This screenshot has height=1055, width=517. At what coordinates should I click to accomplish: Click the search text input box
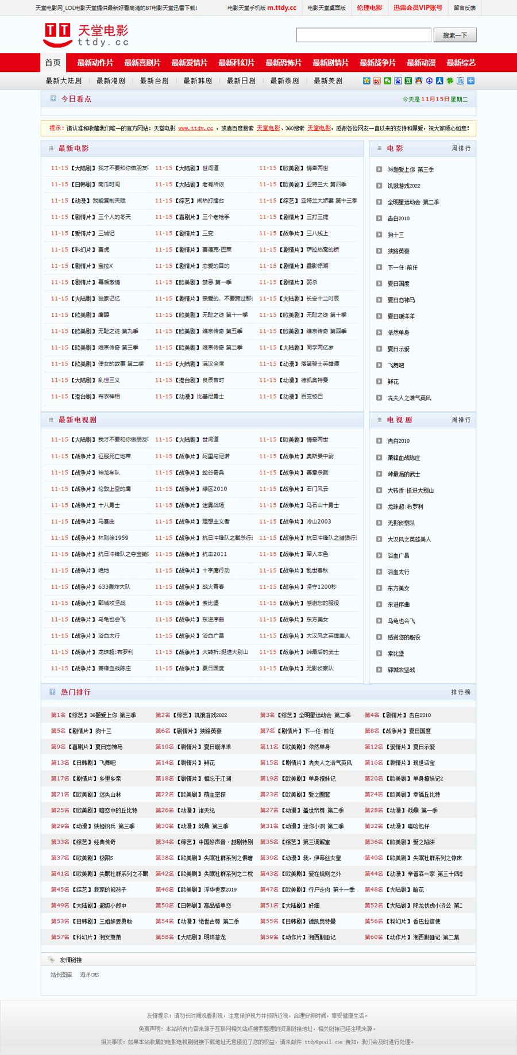click(363, 35)
